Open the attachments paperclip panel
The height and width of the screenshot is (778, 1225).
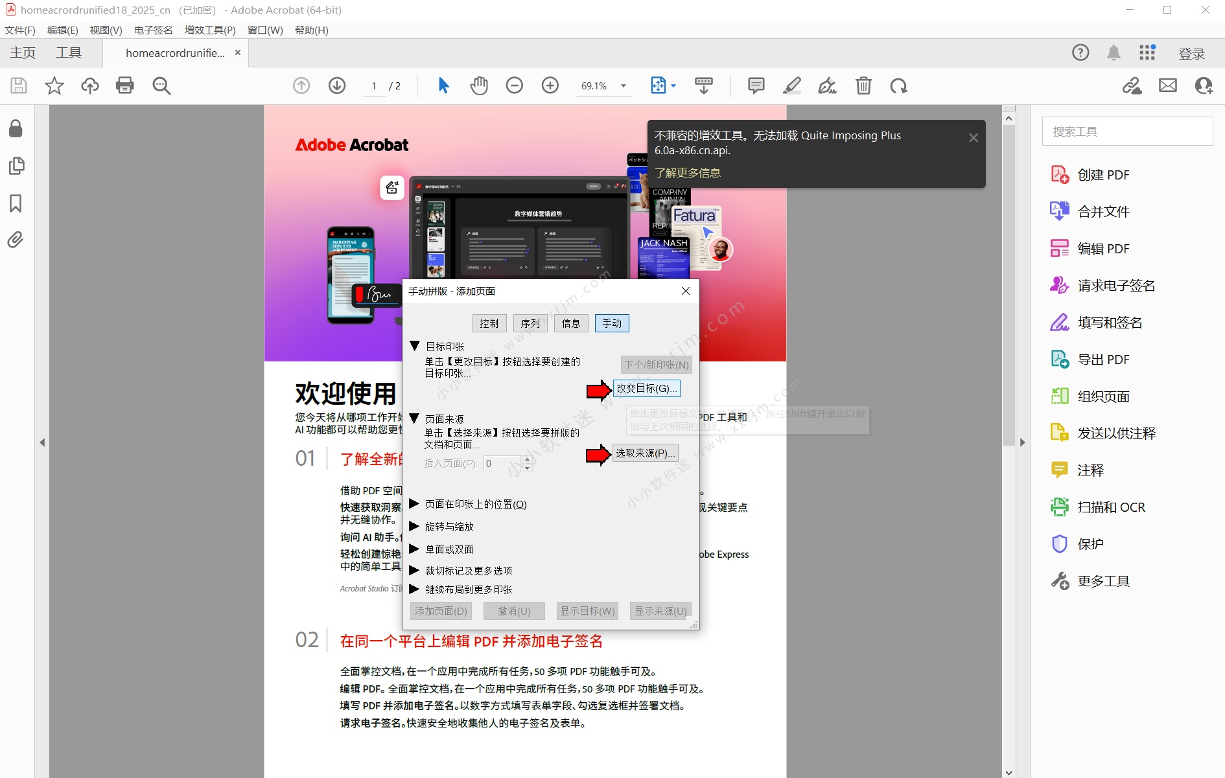tap(16, 240)
